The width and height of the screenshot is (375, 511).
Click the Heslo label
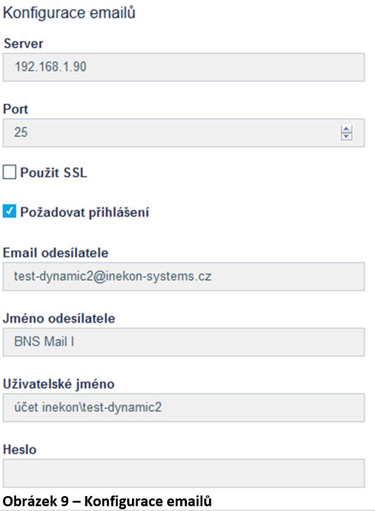(x=20, y=449)
